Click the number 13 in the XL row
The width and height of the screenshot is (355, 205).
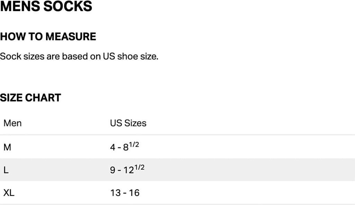pyautogui.click(x=115, y=193)
